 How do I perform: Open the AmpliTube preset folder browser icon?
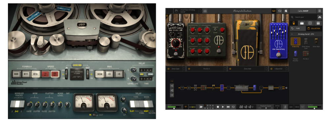tap(176, 11)
